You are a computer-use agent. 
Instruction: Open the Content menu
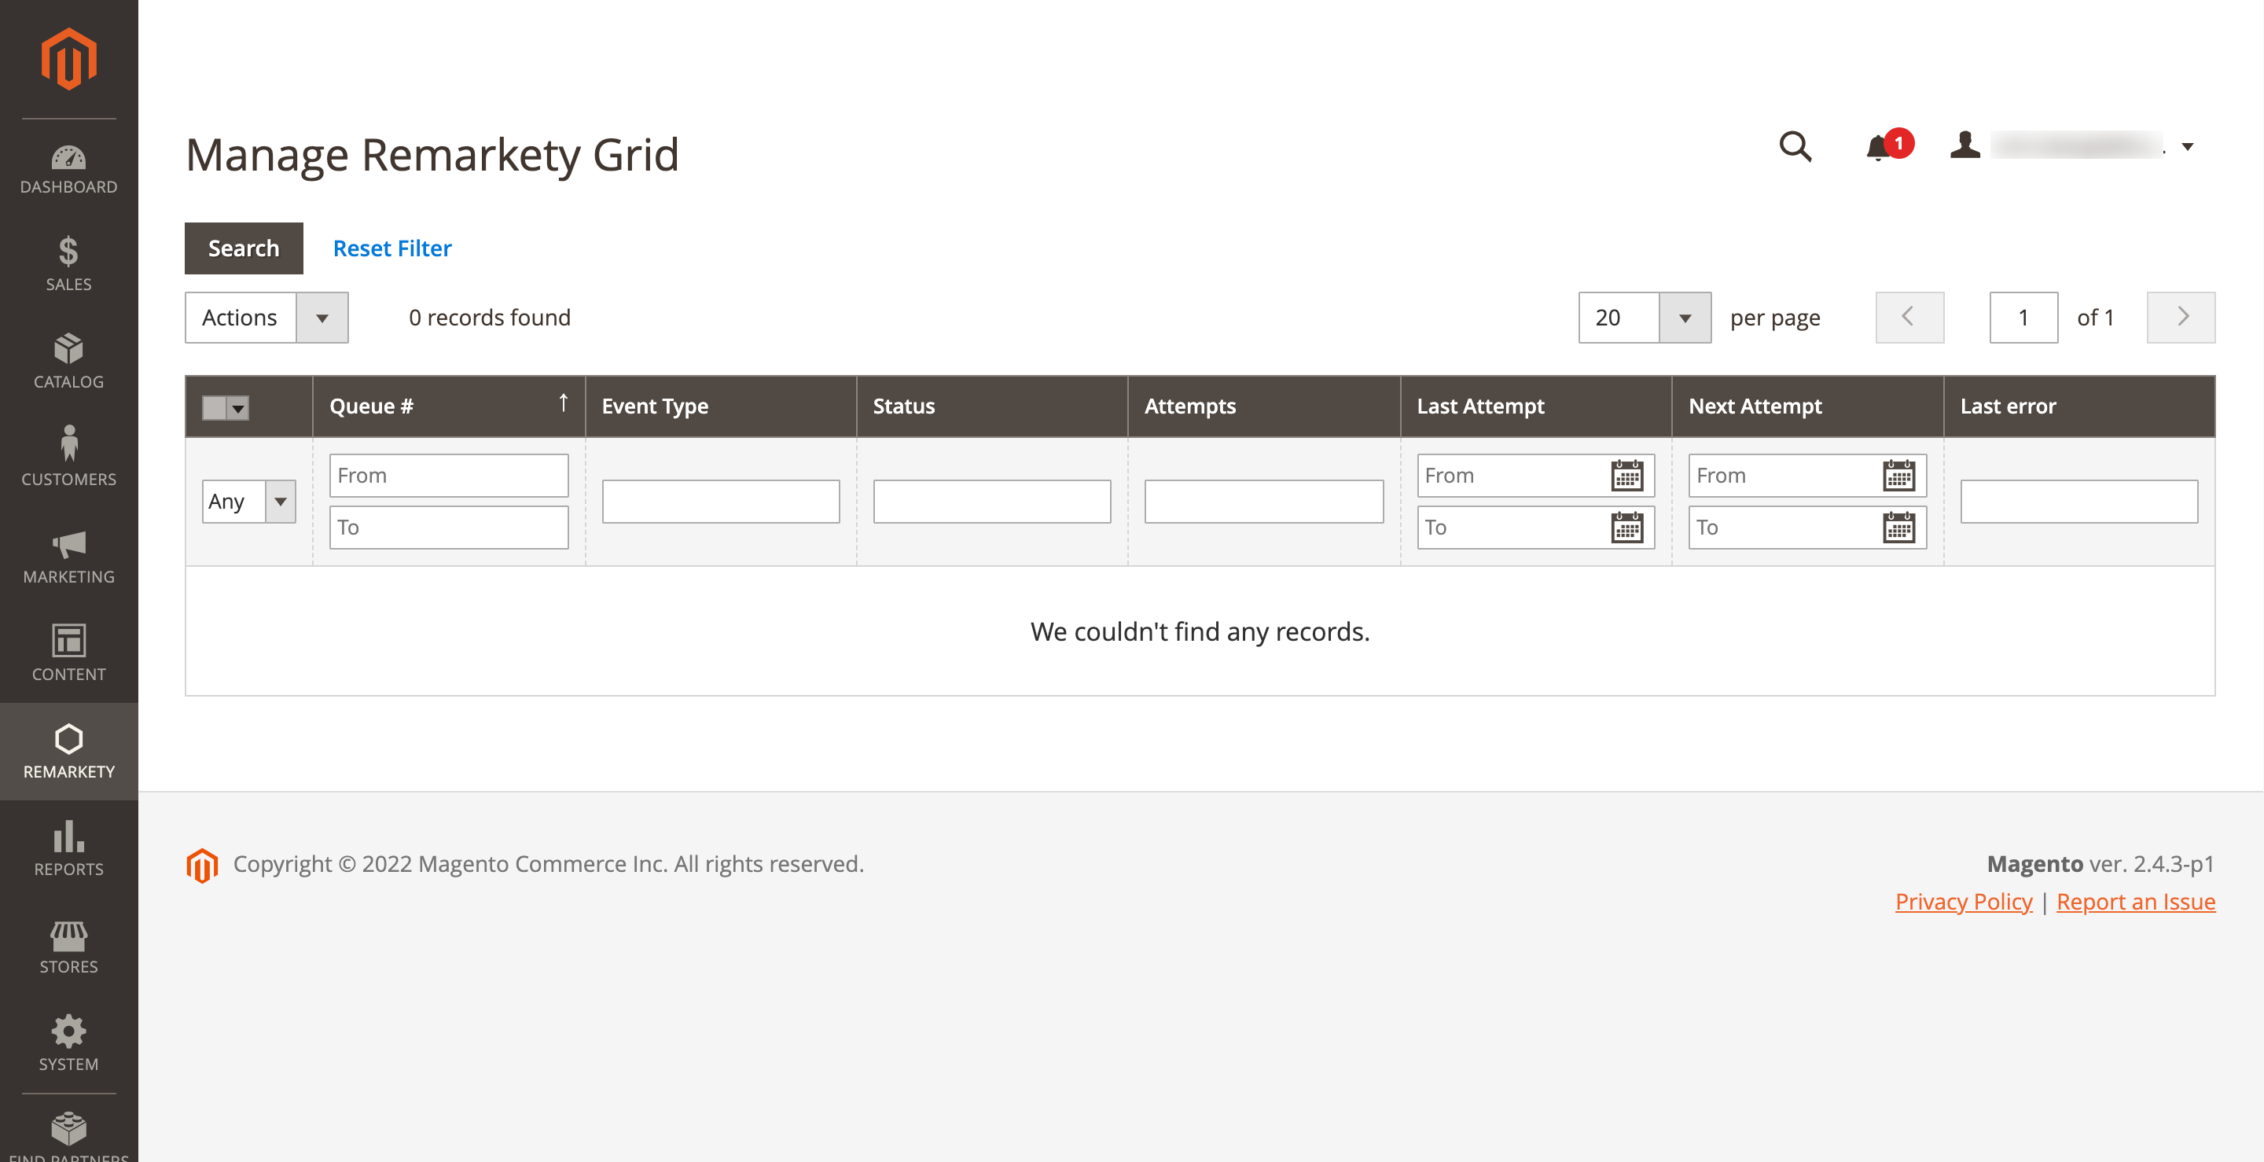68,654
